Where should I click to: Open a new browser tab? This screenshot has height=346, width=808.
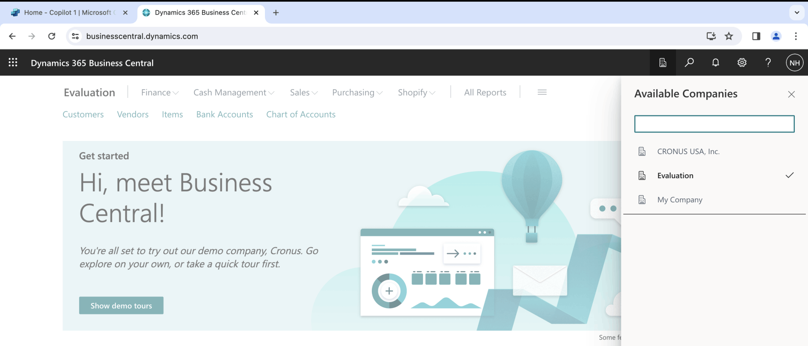[276, 13]
